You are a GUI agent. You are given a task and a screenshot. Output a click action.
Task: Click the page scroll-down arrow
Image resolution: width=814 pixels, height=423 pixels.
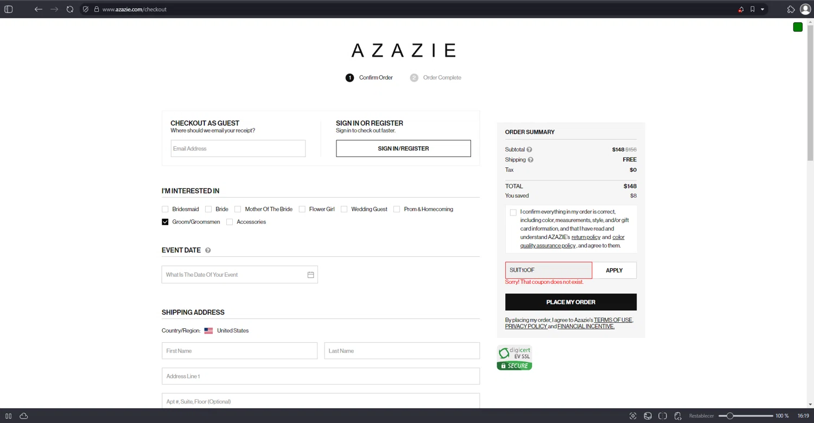click(x=810, y=404)
